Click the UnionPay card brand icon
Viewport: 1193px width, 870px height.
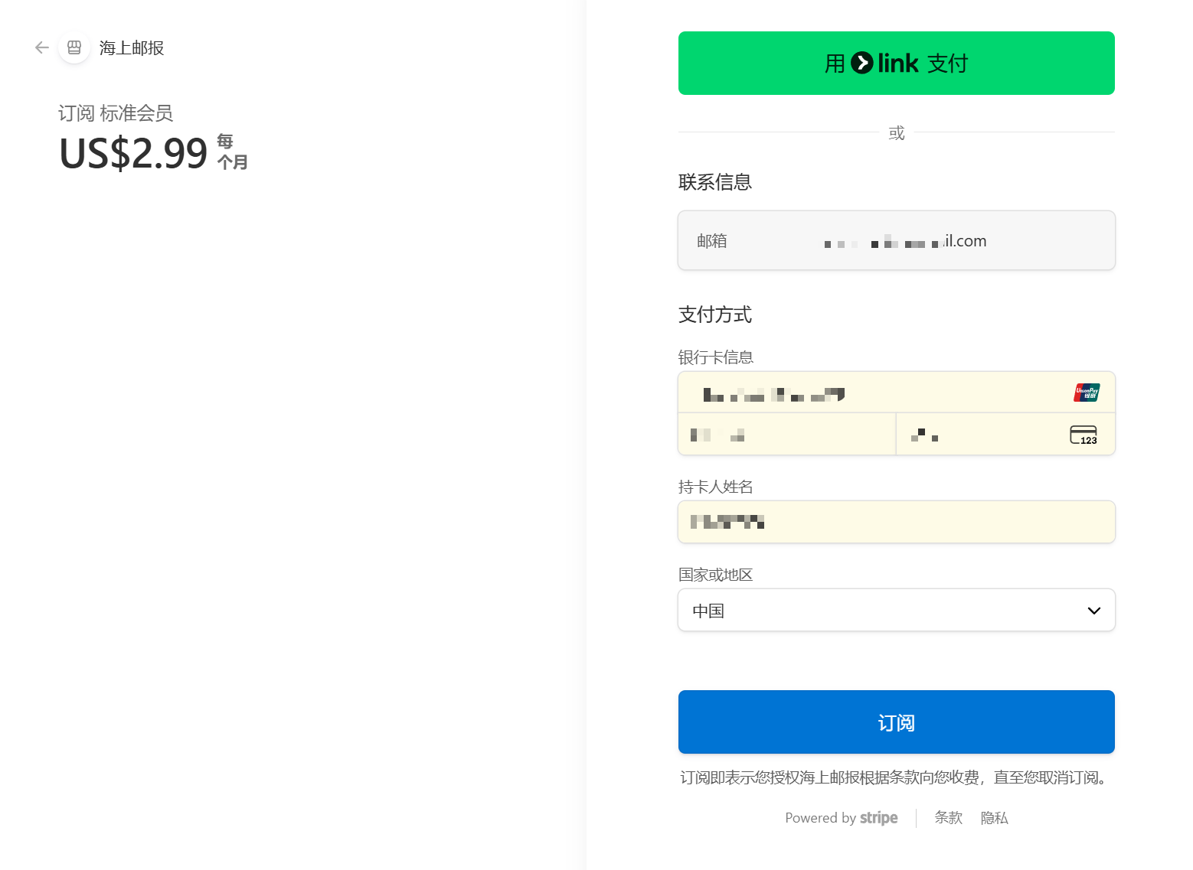point(1087,393)
